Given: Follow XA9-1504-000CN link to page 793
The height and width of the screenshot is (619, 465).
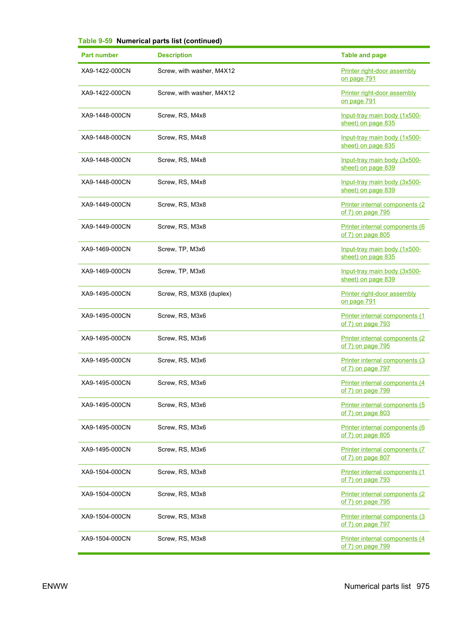Looking at the screenshot, I should pyautogui.click(x=383, y=476).
